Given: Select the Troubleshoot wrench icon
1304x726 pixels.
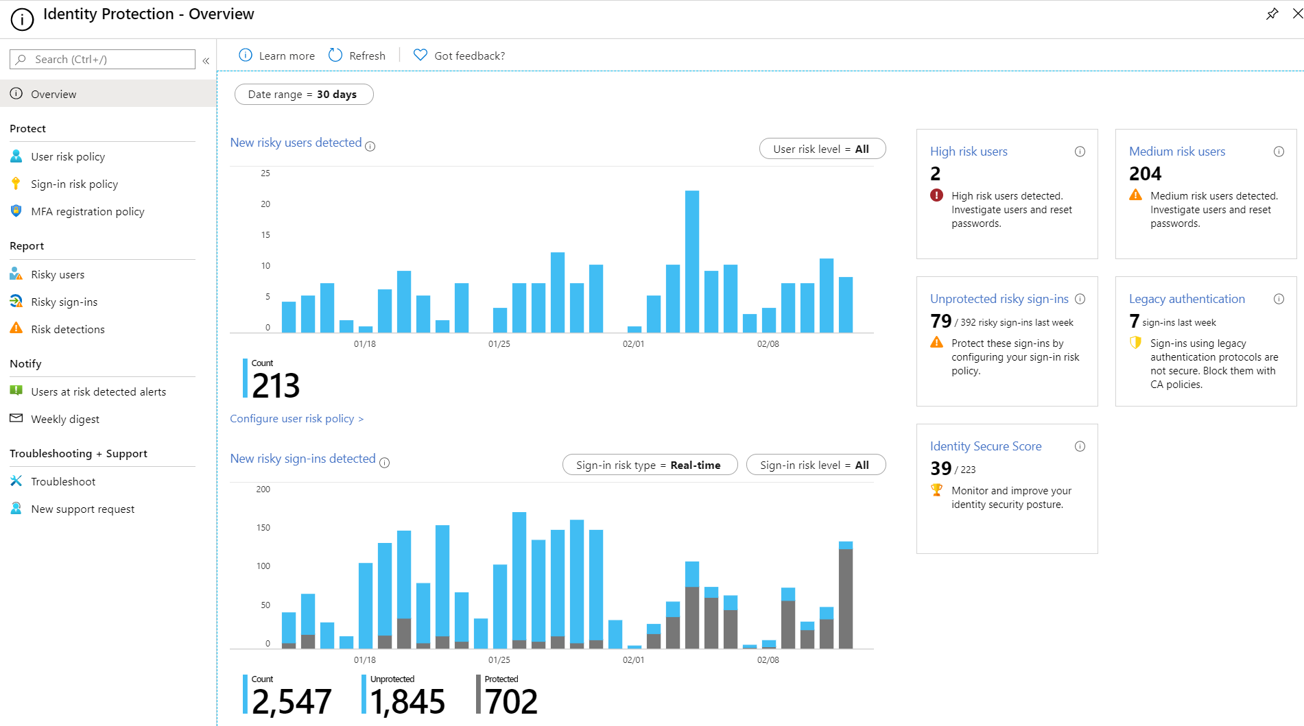Looking at the screenshot, I should tap(16, 481).
